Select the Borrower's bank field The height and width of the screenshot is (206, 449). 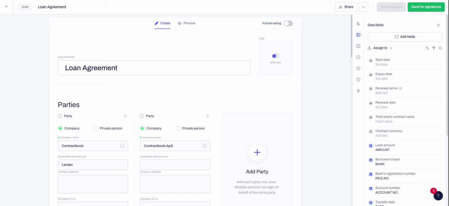(x=405, y=162)
